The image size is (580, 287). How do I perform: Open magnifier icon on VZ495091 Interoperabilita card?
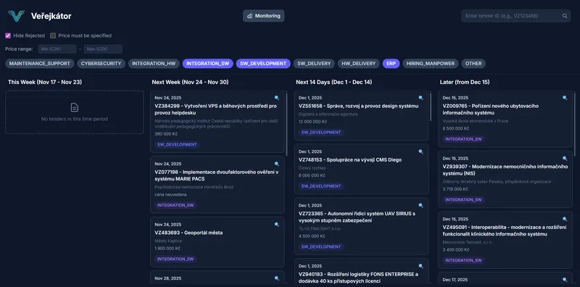click(565, 220)
